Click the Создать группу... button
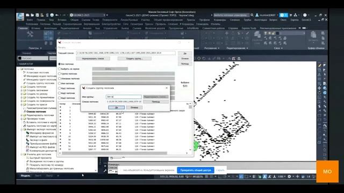The height and width of the screenshot is (193, 344). click(134, 58)
